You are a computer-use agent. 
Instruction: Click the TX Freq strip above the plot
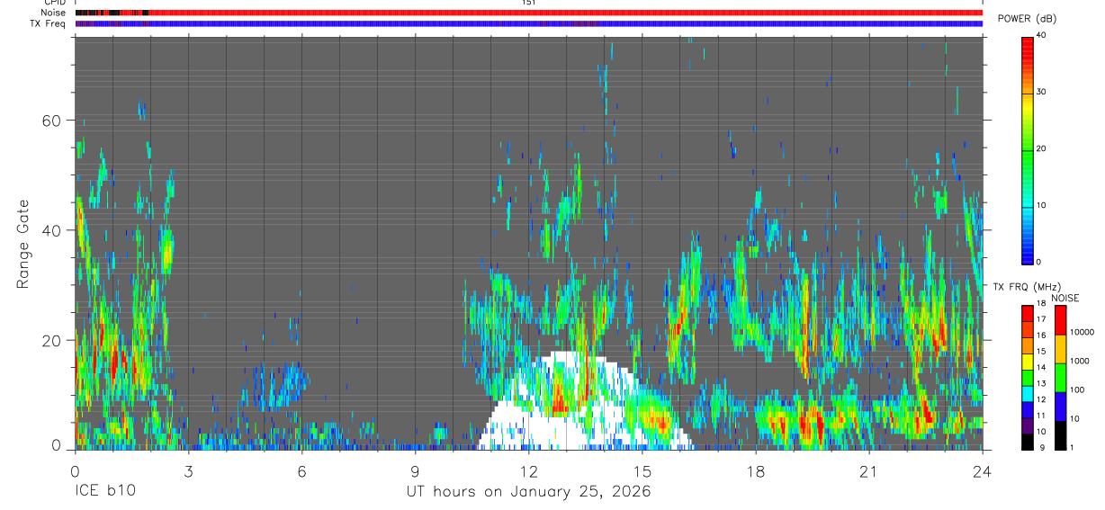(529, 23)
